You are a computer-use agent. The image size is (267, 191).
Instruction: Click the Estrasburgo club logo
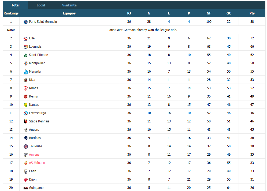pos(26,113)
